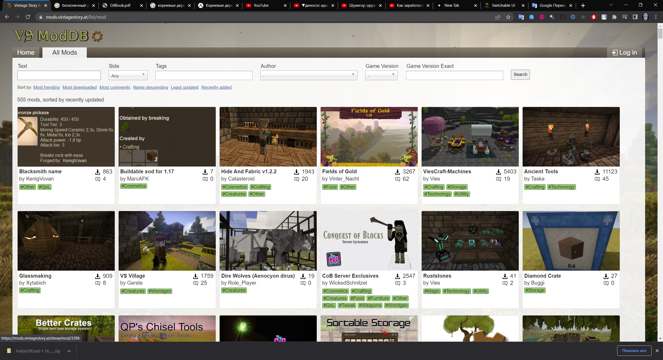The width and height of the screenshot is (663, 360).
Task: Open the Side dropdown set to Any
Action: pos(128,75)
